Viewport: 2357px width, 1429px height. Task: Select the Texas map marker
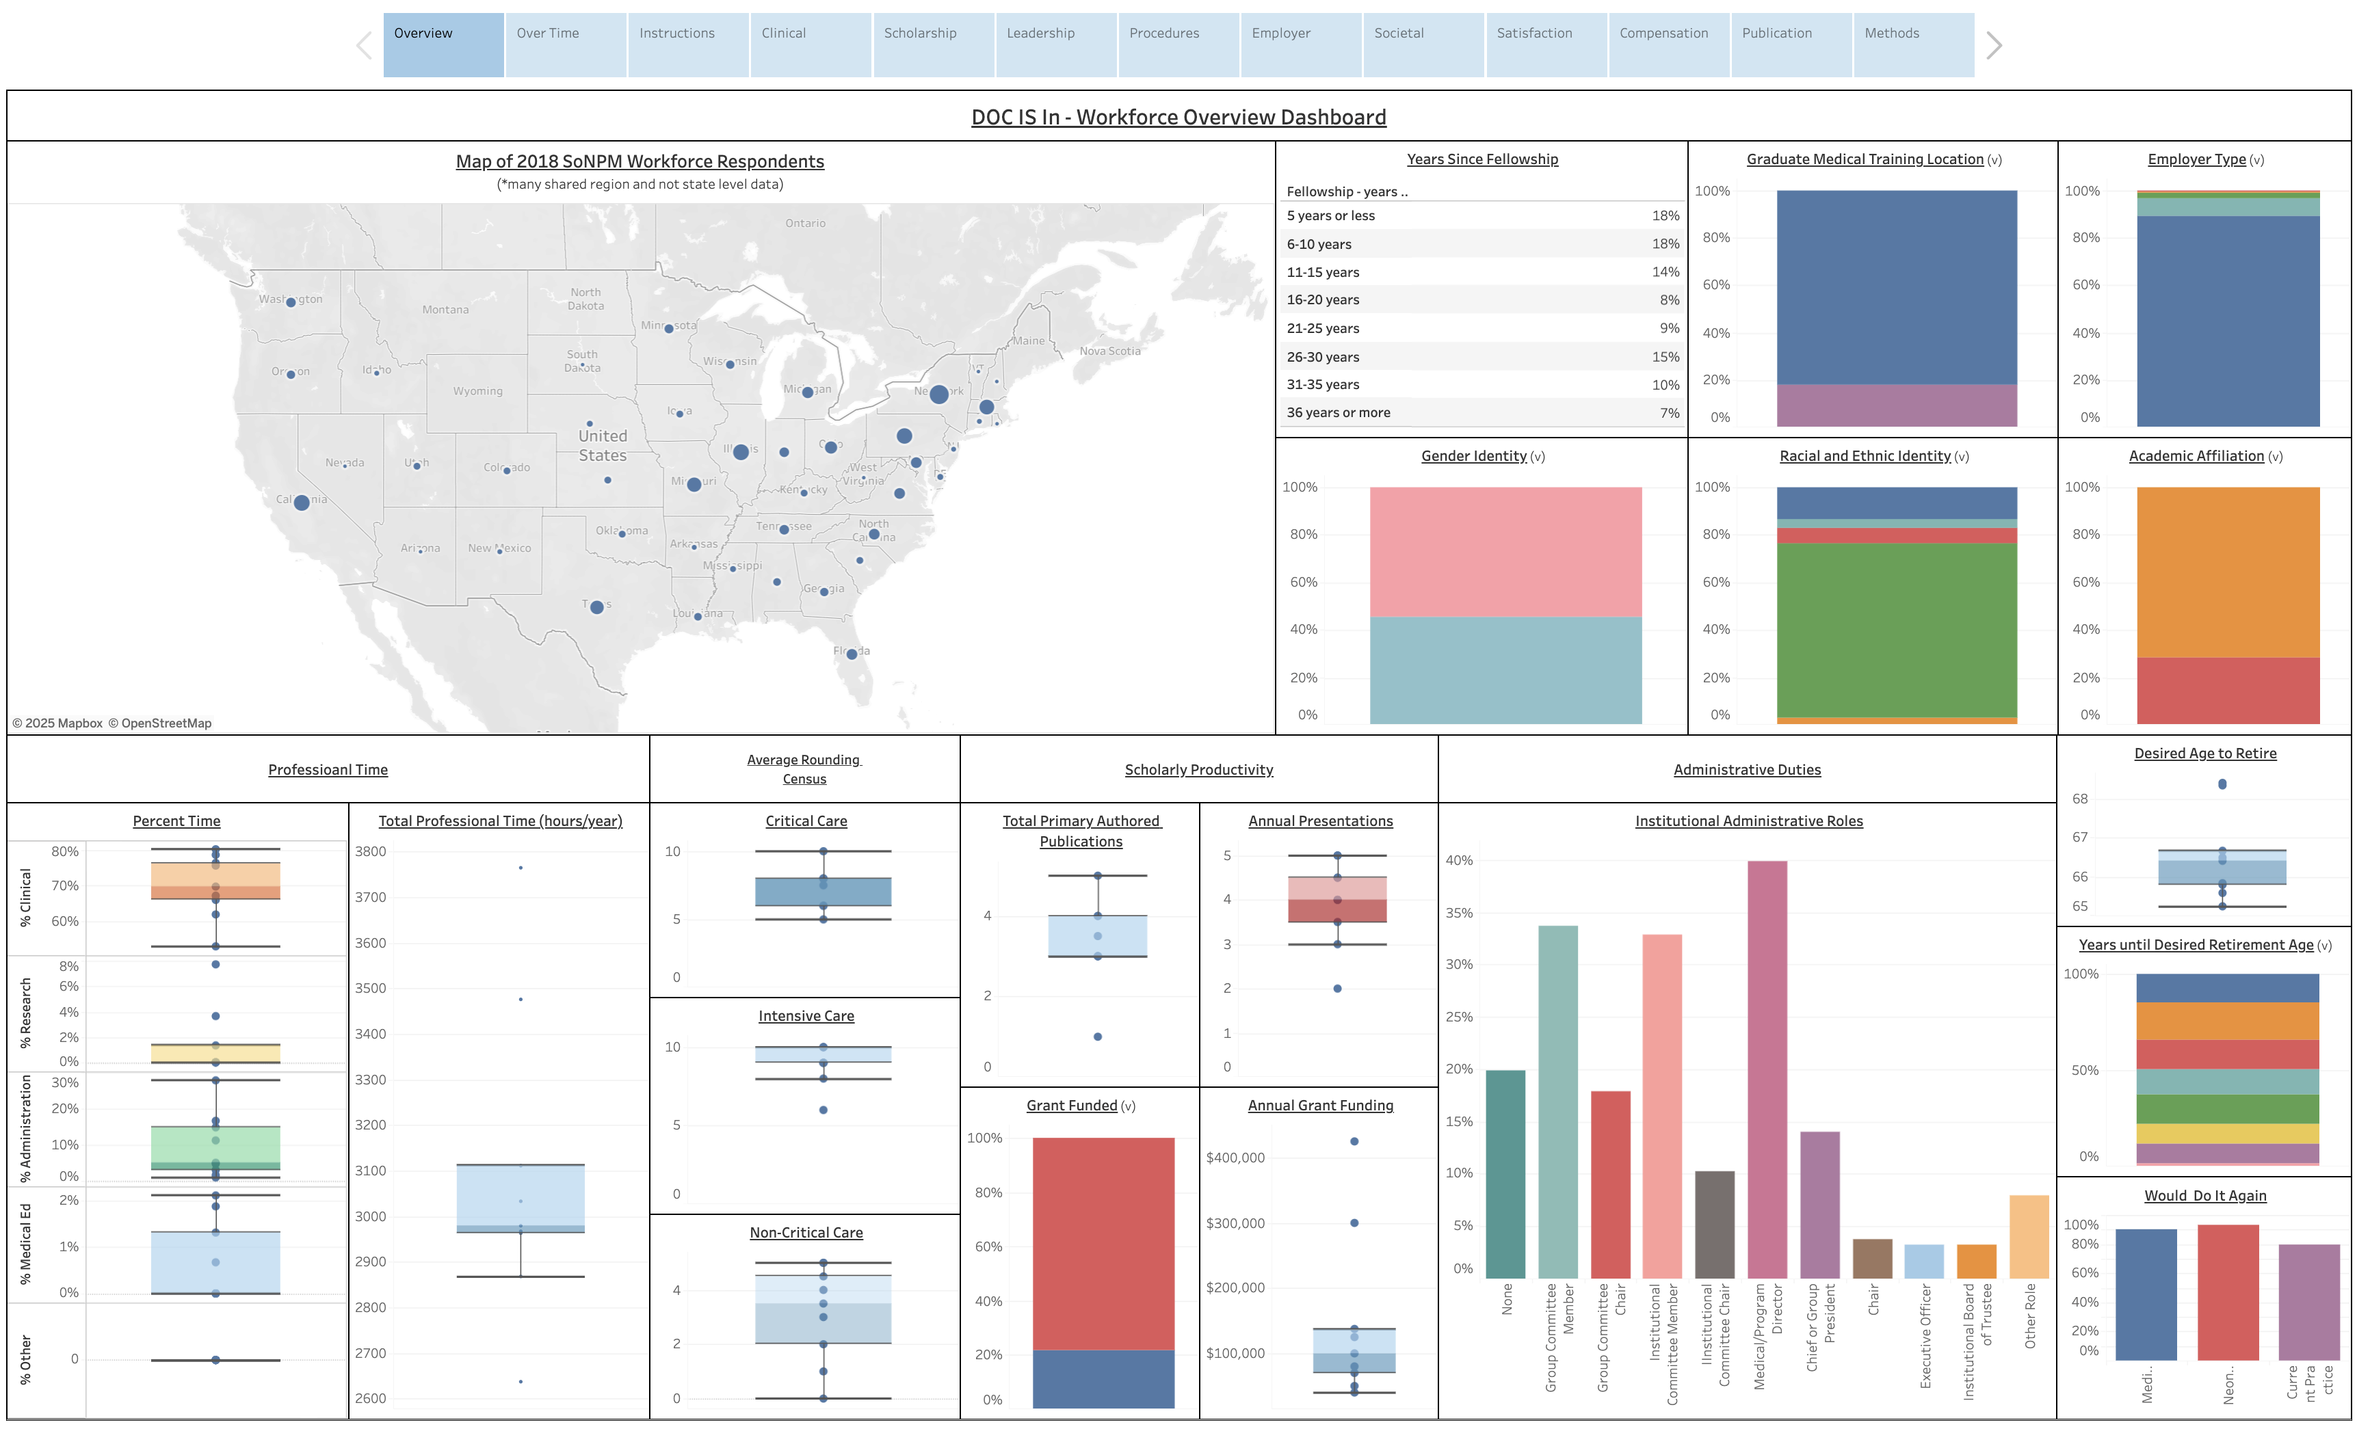(597, 607)
